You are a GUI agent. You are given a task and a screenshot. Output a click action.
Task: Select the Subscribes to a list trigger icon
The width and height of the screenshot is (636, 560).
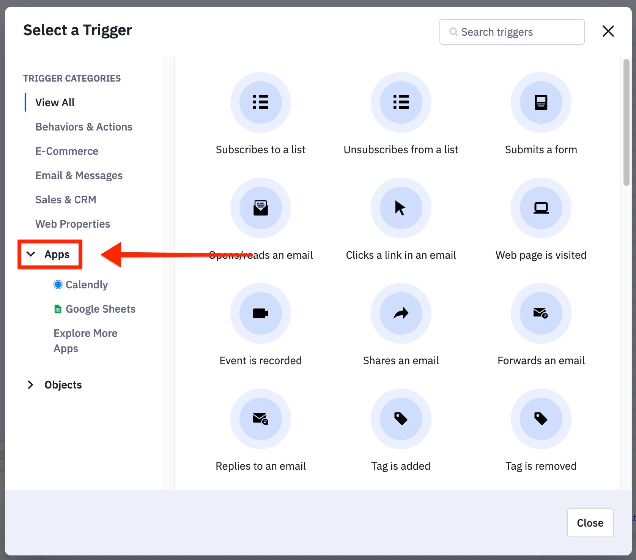(260, 102)
